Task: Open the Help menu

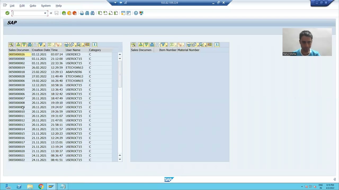Action: tap(59, 6)
